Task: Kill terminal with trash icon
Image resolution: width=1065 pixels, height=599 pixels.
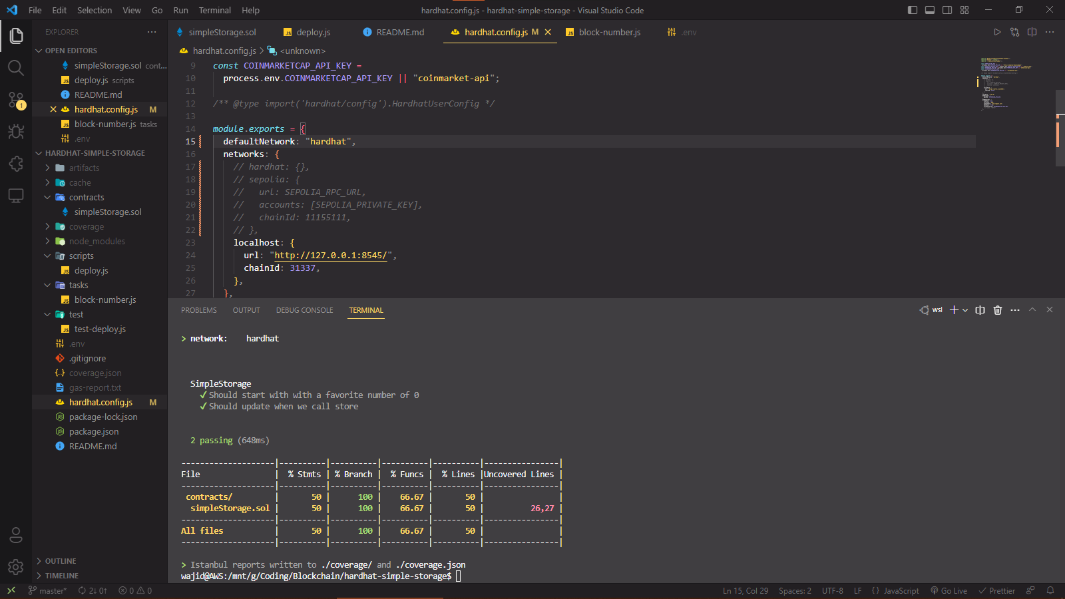Action: (997, 310)
